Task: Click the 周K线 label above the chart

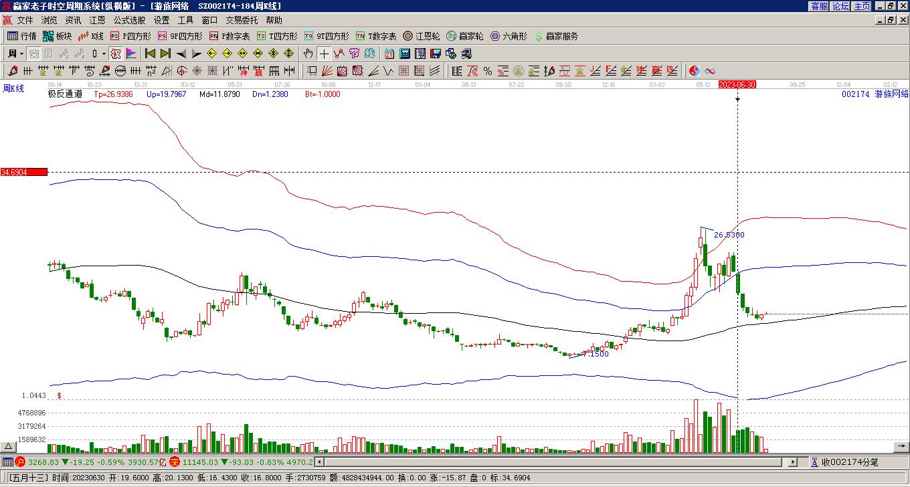Action: tap(13, 88)
